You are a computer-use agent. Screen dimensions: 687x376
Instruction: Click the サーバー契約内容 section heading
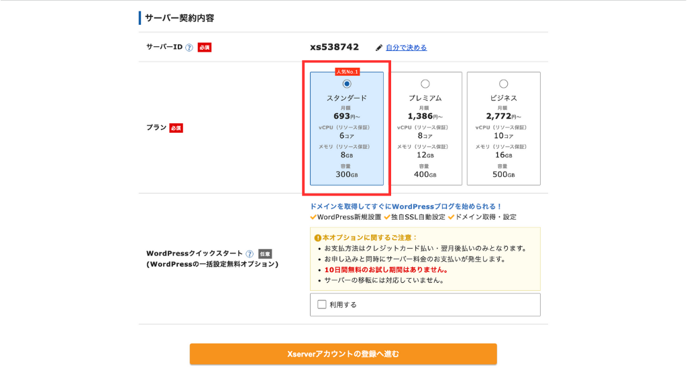coord(179,18)
